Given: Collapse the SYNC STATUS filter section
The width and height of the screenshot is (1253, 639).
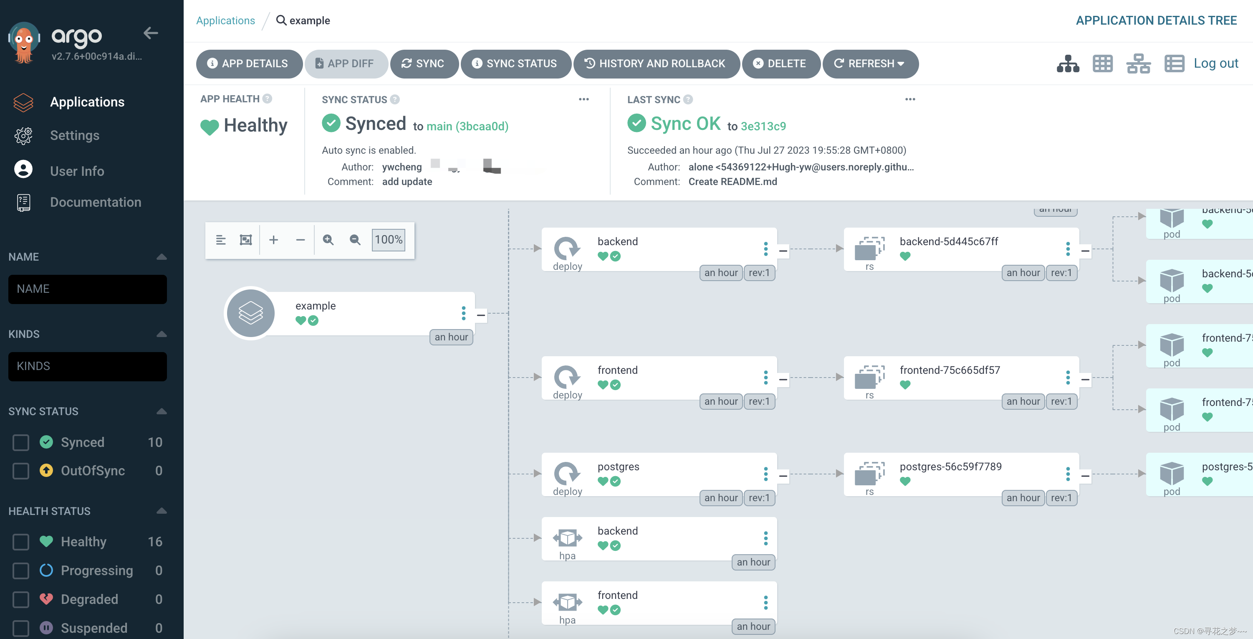Looking at the screenshot, I should click(162, 412).
